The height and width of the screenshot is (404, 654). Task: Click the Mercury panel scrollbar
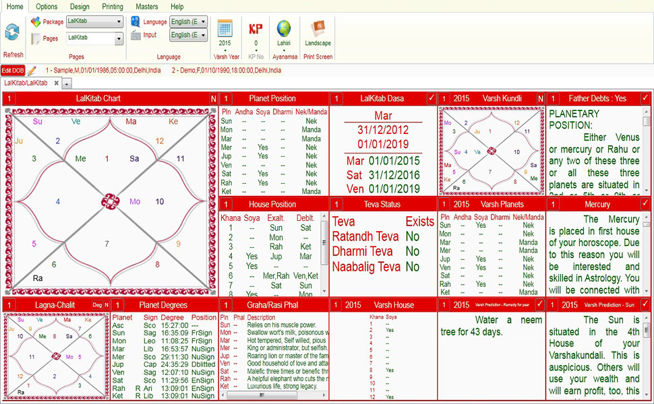(646, 224)
